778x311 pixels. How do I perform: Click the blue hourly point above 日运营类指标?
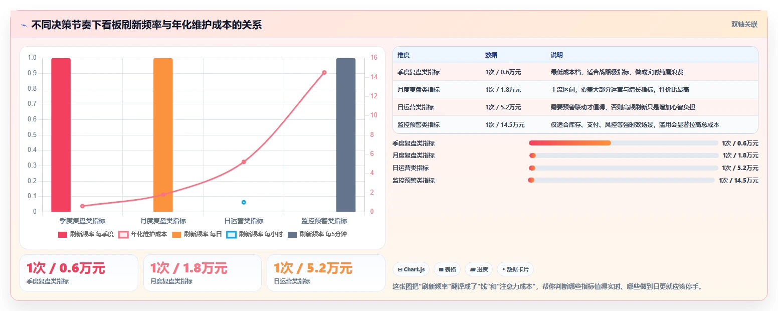pyautogui.click(x=244, y=202)
